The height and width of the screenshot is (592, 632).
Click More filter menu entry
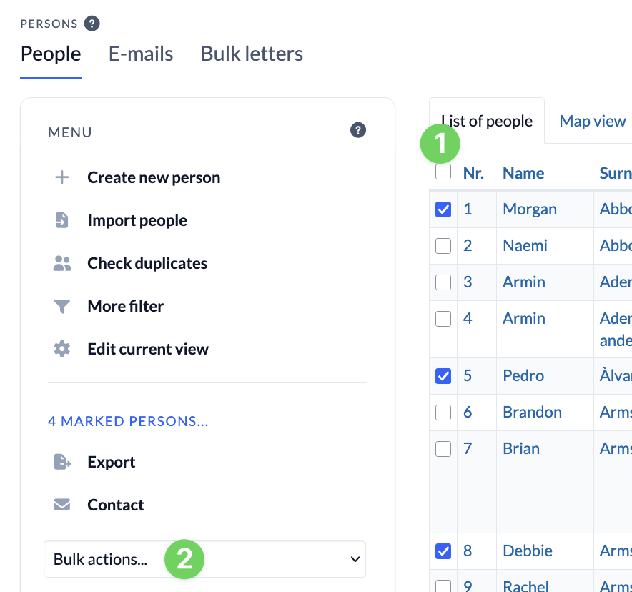[x=125, y=306]
